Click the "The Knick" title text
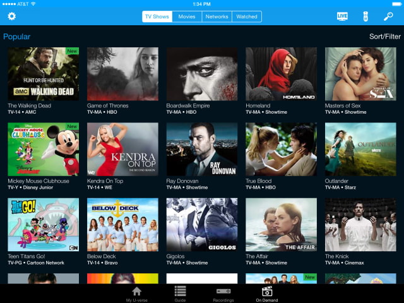This screenshot has height=303, width=404. click(336, 256)
